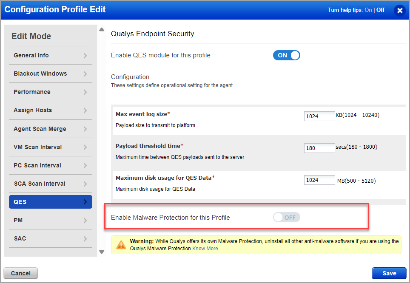The height and width of the screenshot is (283, 410).
Task: Expand the VM Scan Interval section
Action: click(51, 147)
